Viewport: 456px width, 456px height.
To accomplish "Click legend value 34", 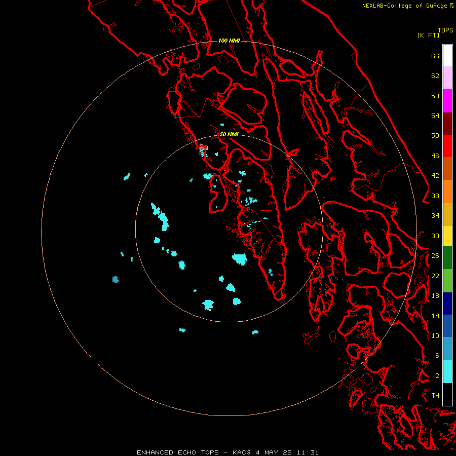I will 435,216.
